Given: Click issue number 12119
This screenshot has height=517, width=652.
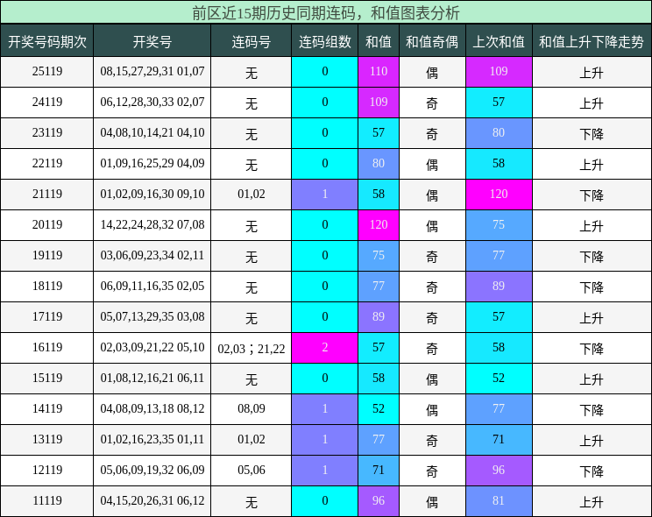Looking at the screenshot, I should (x=47, y=470).
